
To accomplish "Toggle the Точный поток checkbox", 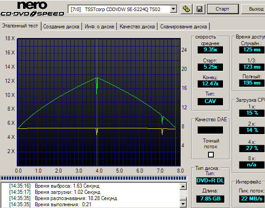I will click(211, 154).
